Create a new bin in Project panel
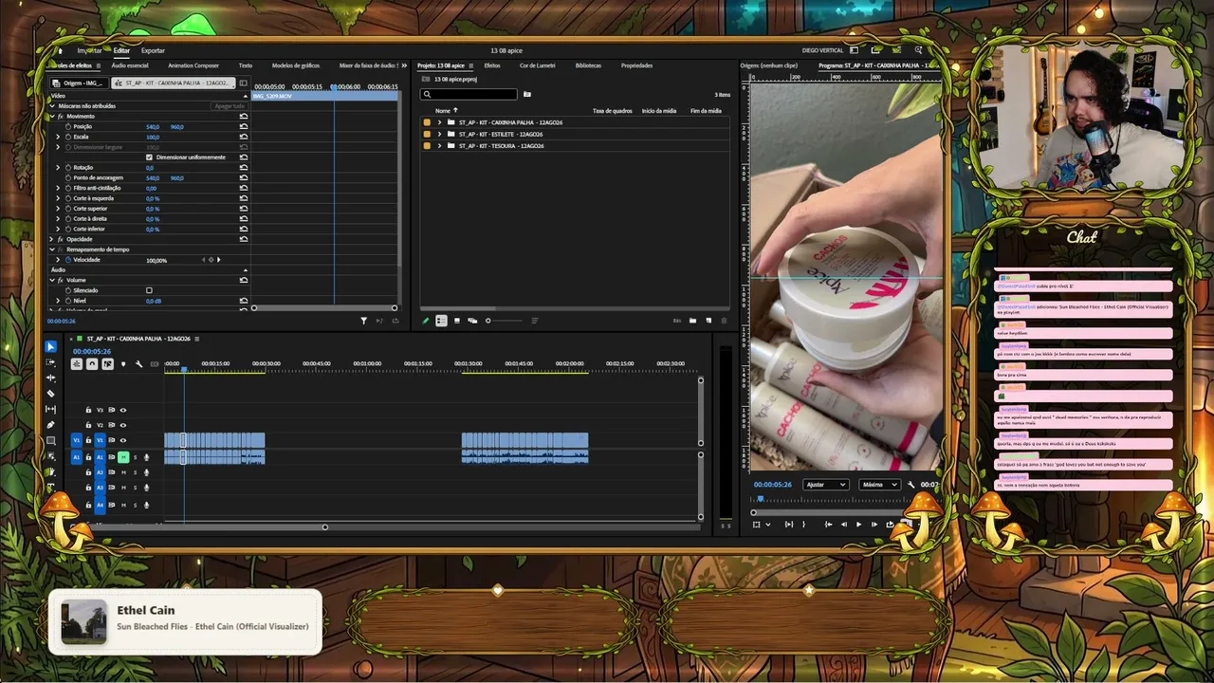This screenshot has width=1214, height=683. [x=692, y=321]
